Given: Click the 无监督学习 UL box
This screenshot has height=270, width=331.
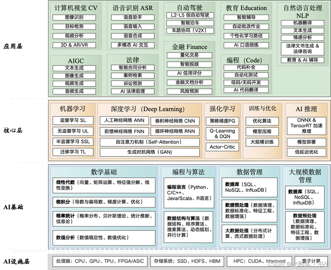Looking at the screenshot, I should [73, 131].
